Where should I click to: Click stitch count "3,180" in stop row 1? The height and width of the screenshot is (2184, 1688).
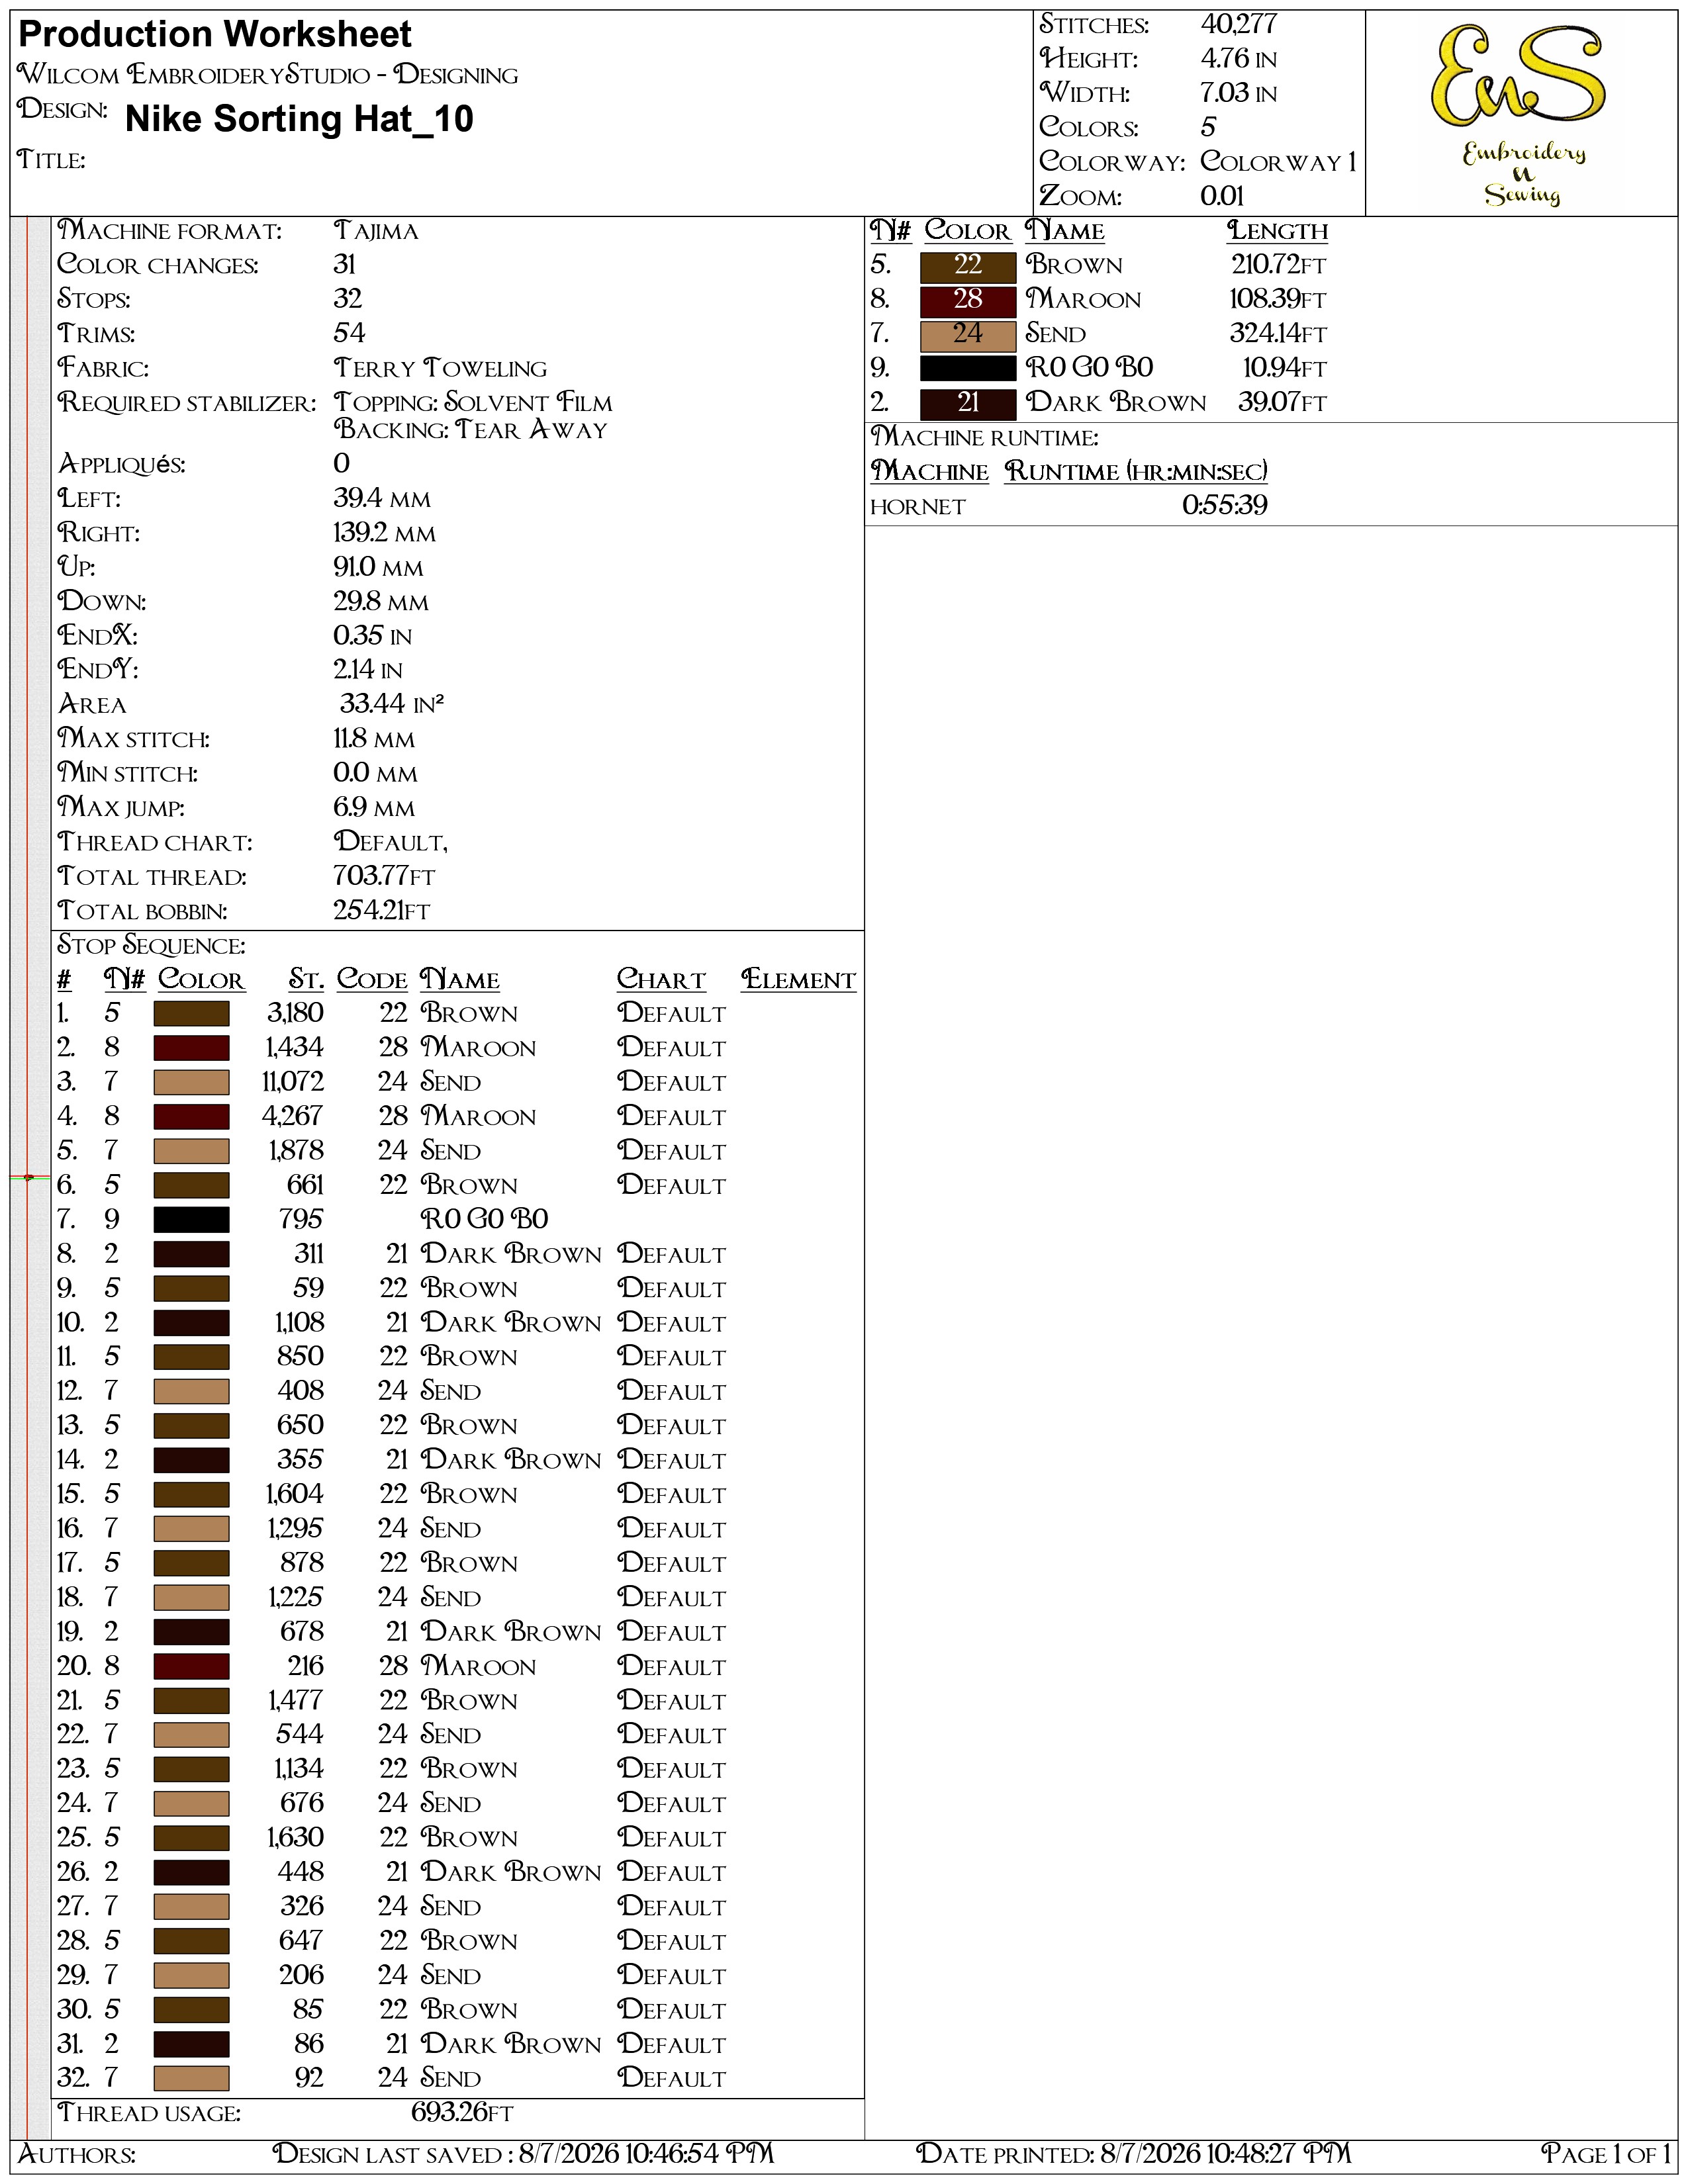click(x=295, y=1014)
